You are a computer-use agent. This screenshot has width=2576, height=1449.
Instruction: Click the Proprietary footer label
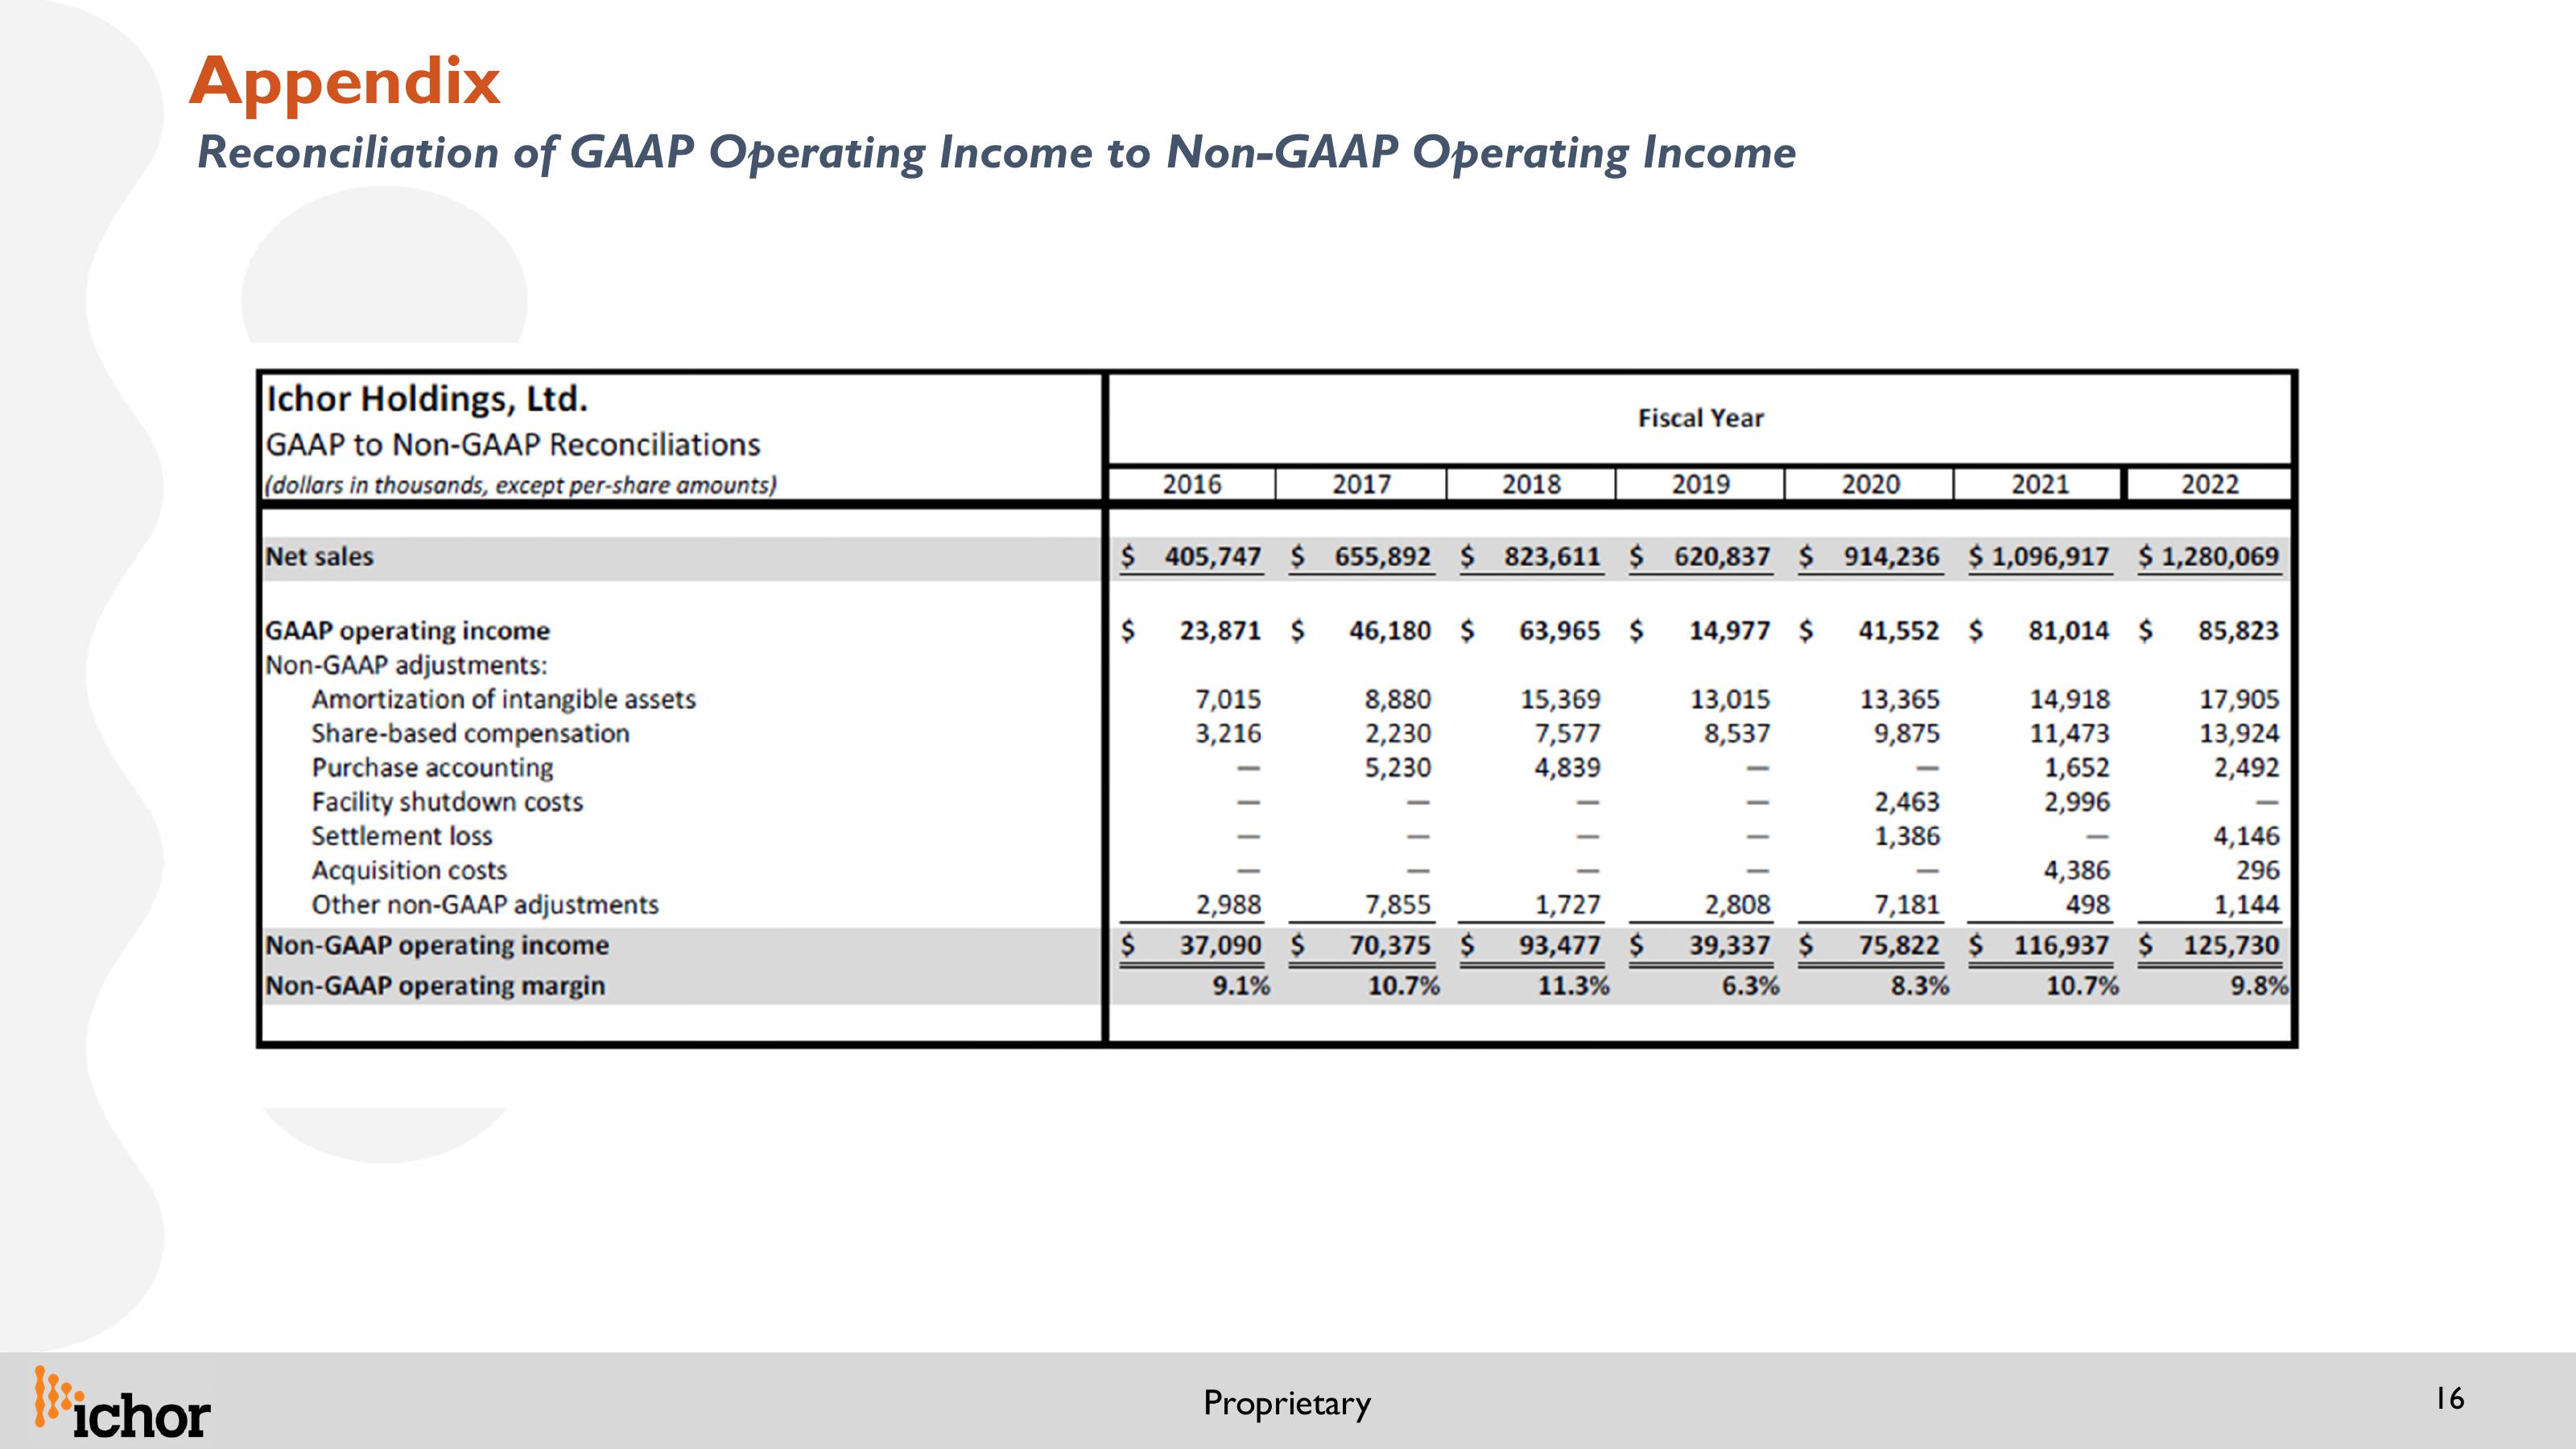[x=1287, y=1402]
